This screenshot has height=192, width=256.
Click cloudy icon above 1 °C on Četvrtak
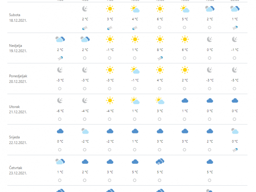click(60, 162)
